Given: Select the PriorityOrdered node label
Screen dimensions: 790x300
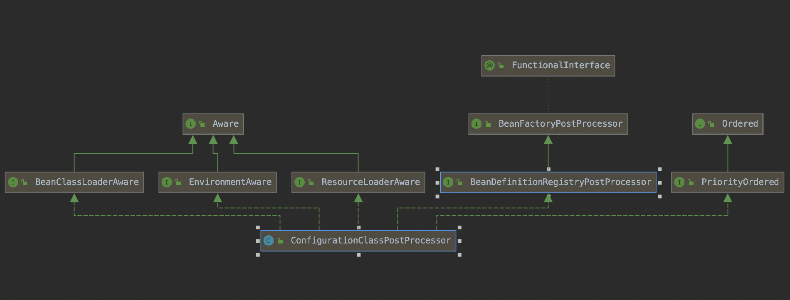Looking at the screenshot, I should [x=740, y=182].
